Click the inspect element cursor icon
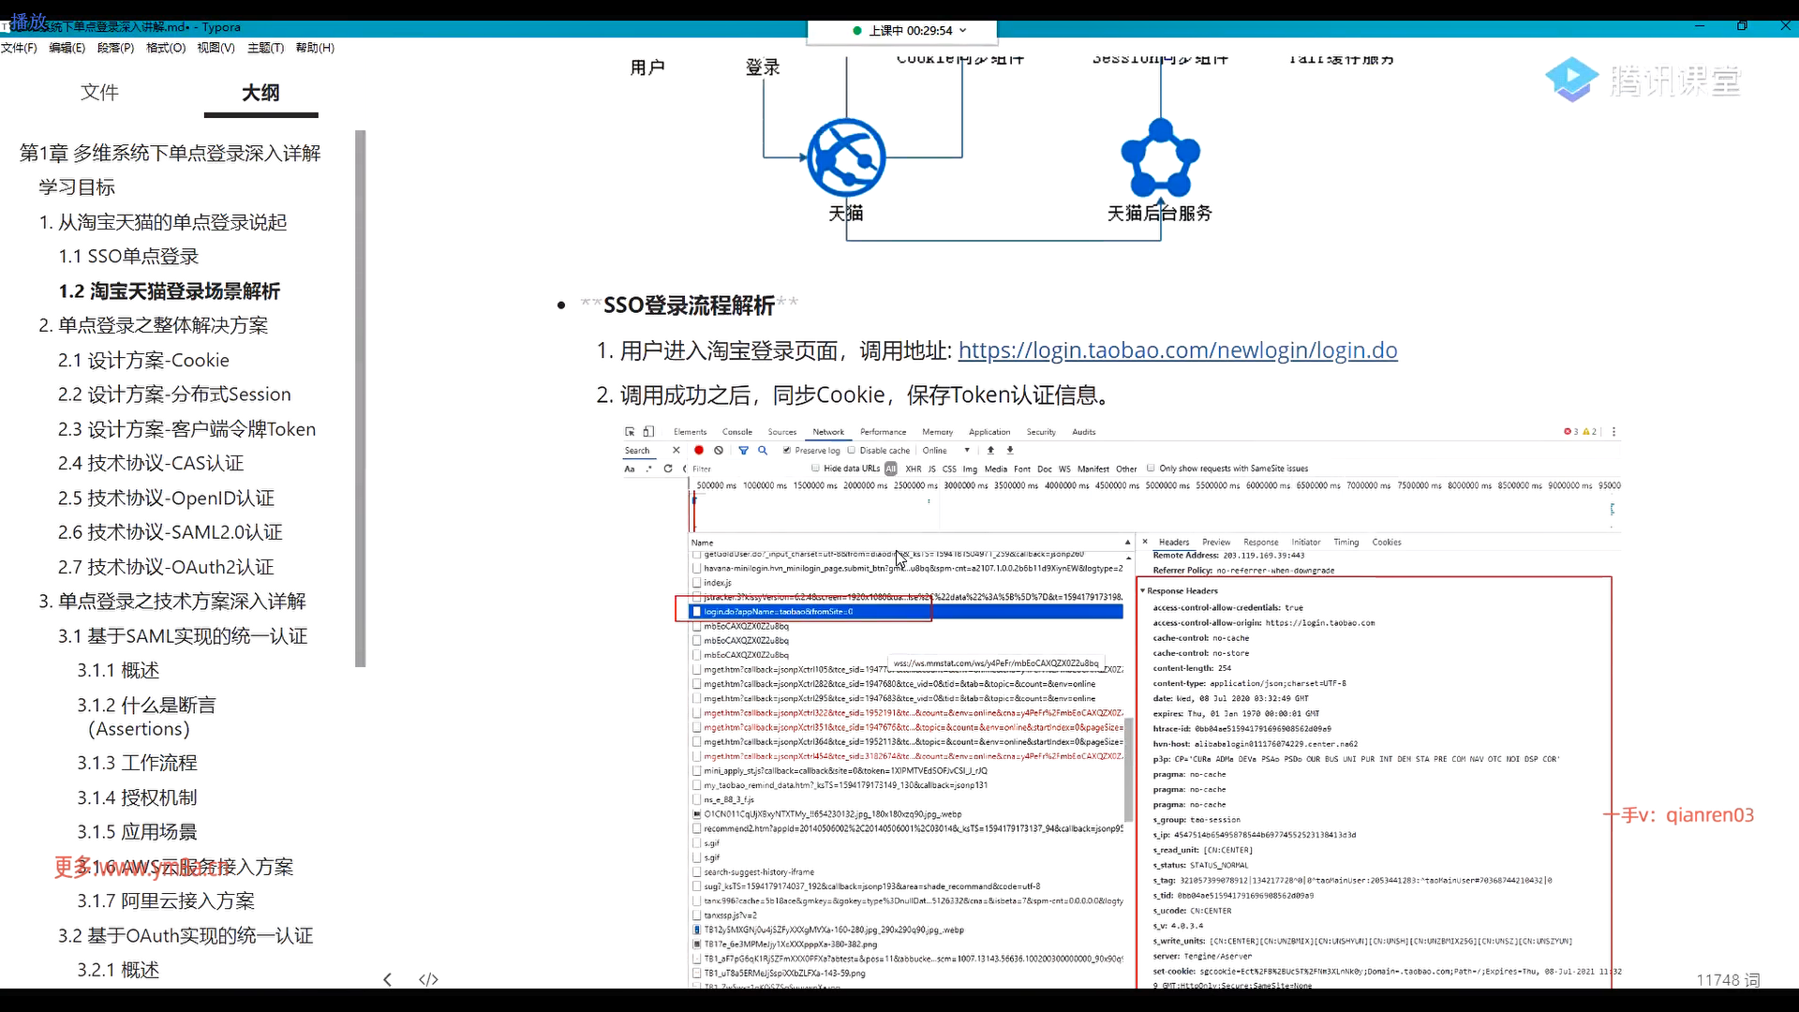1799x1012 pixels. tap(630, 432)
